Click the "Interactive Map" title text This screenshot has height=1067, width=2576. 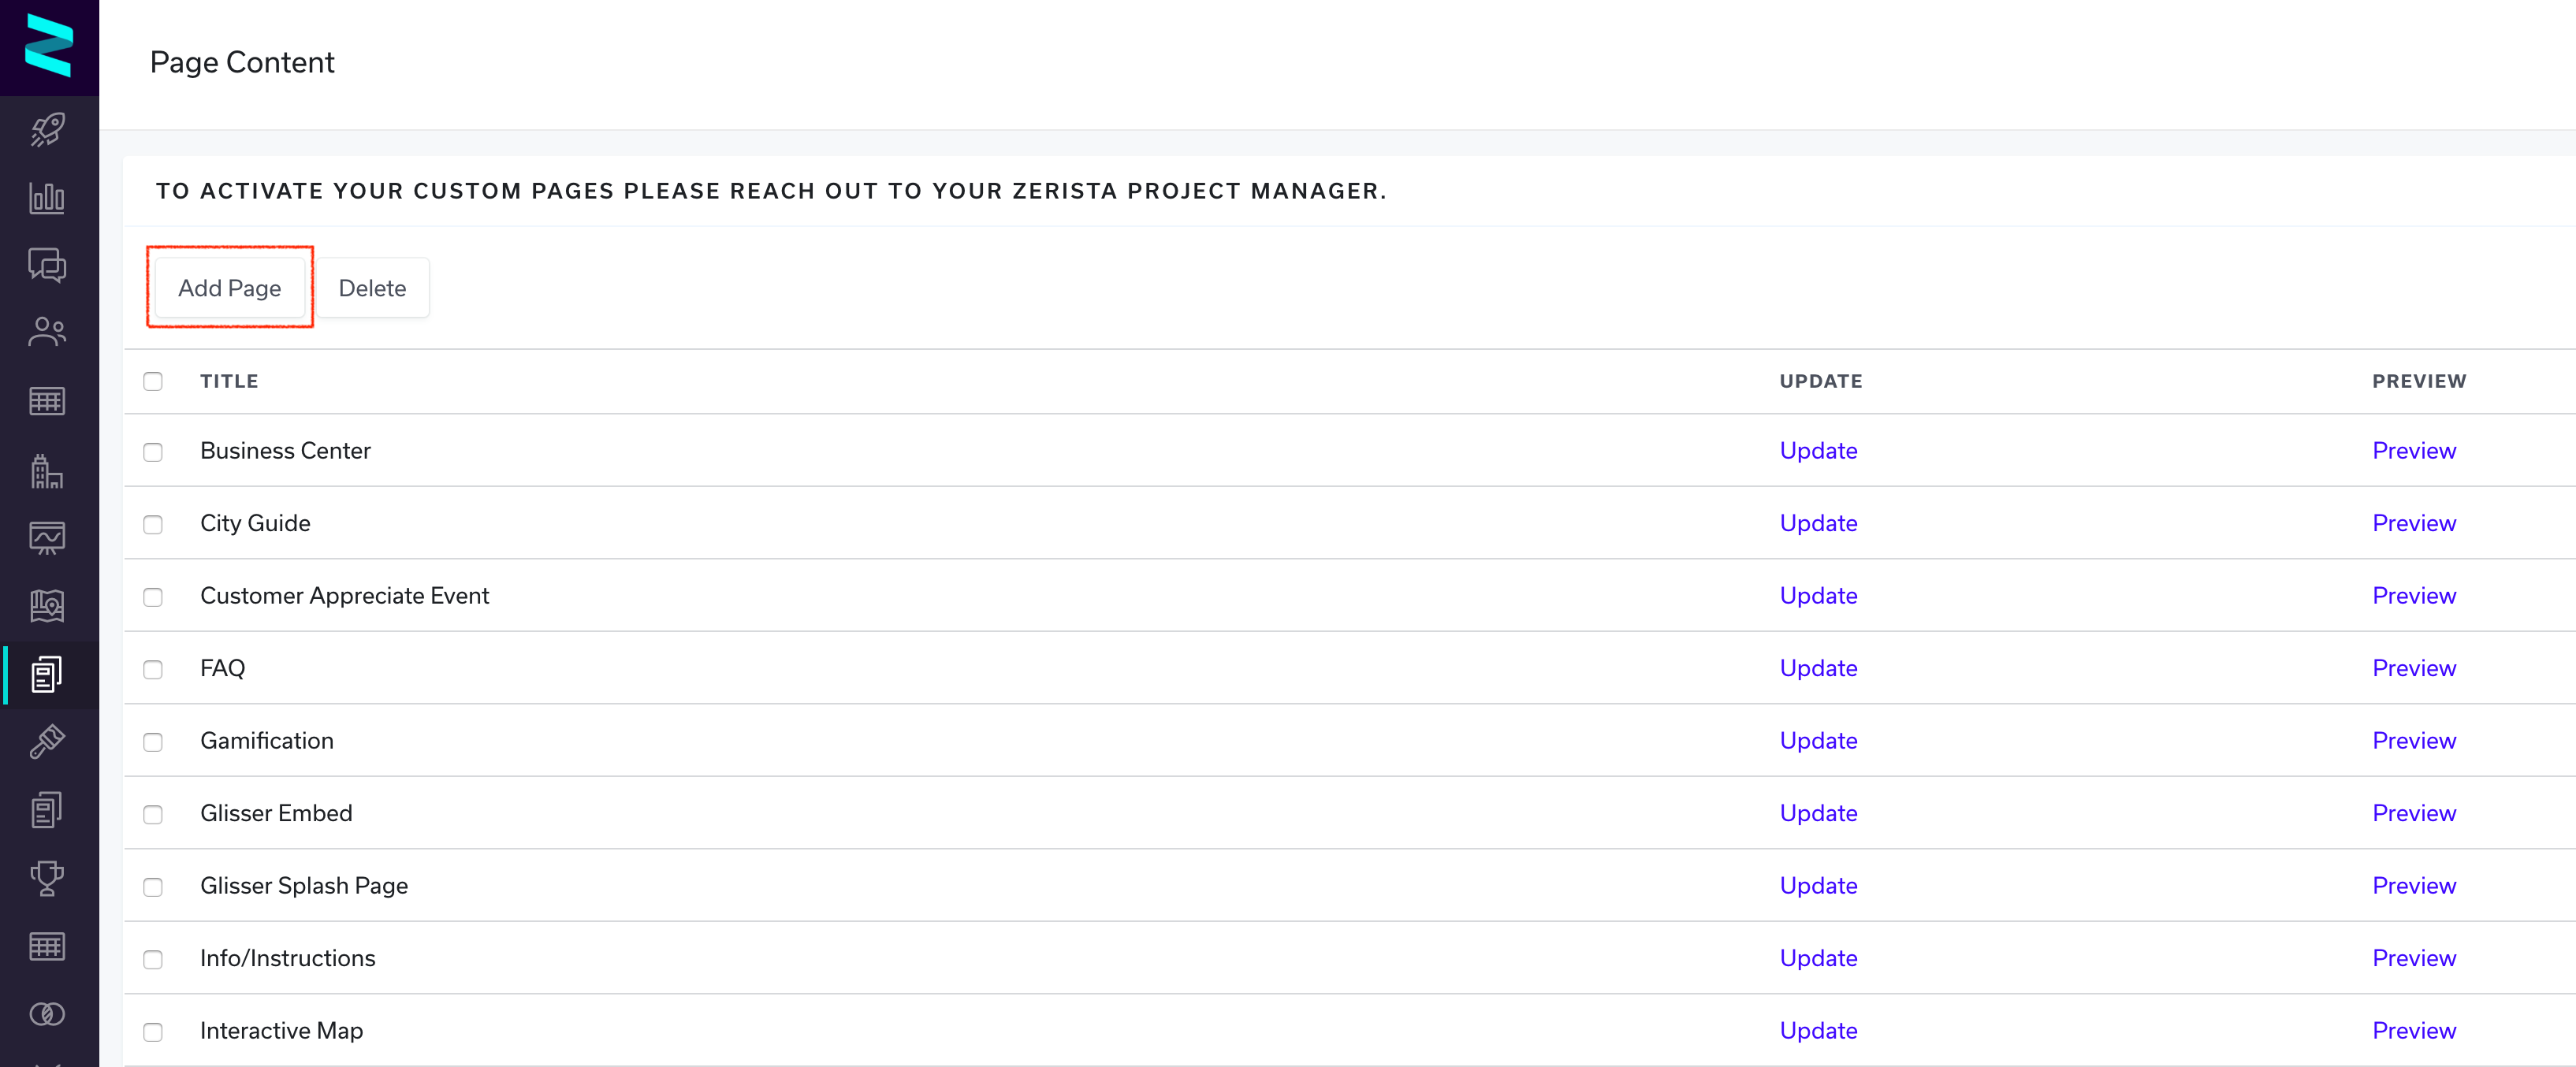click(x=281, y=1031)
